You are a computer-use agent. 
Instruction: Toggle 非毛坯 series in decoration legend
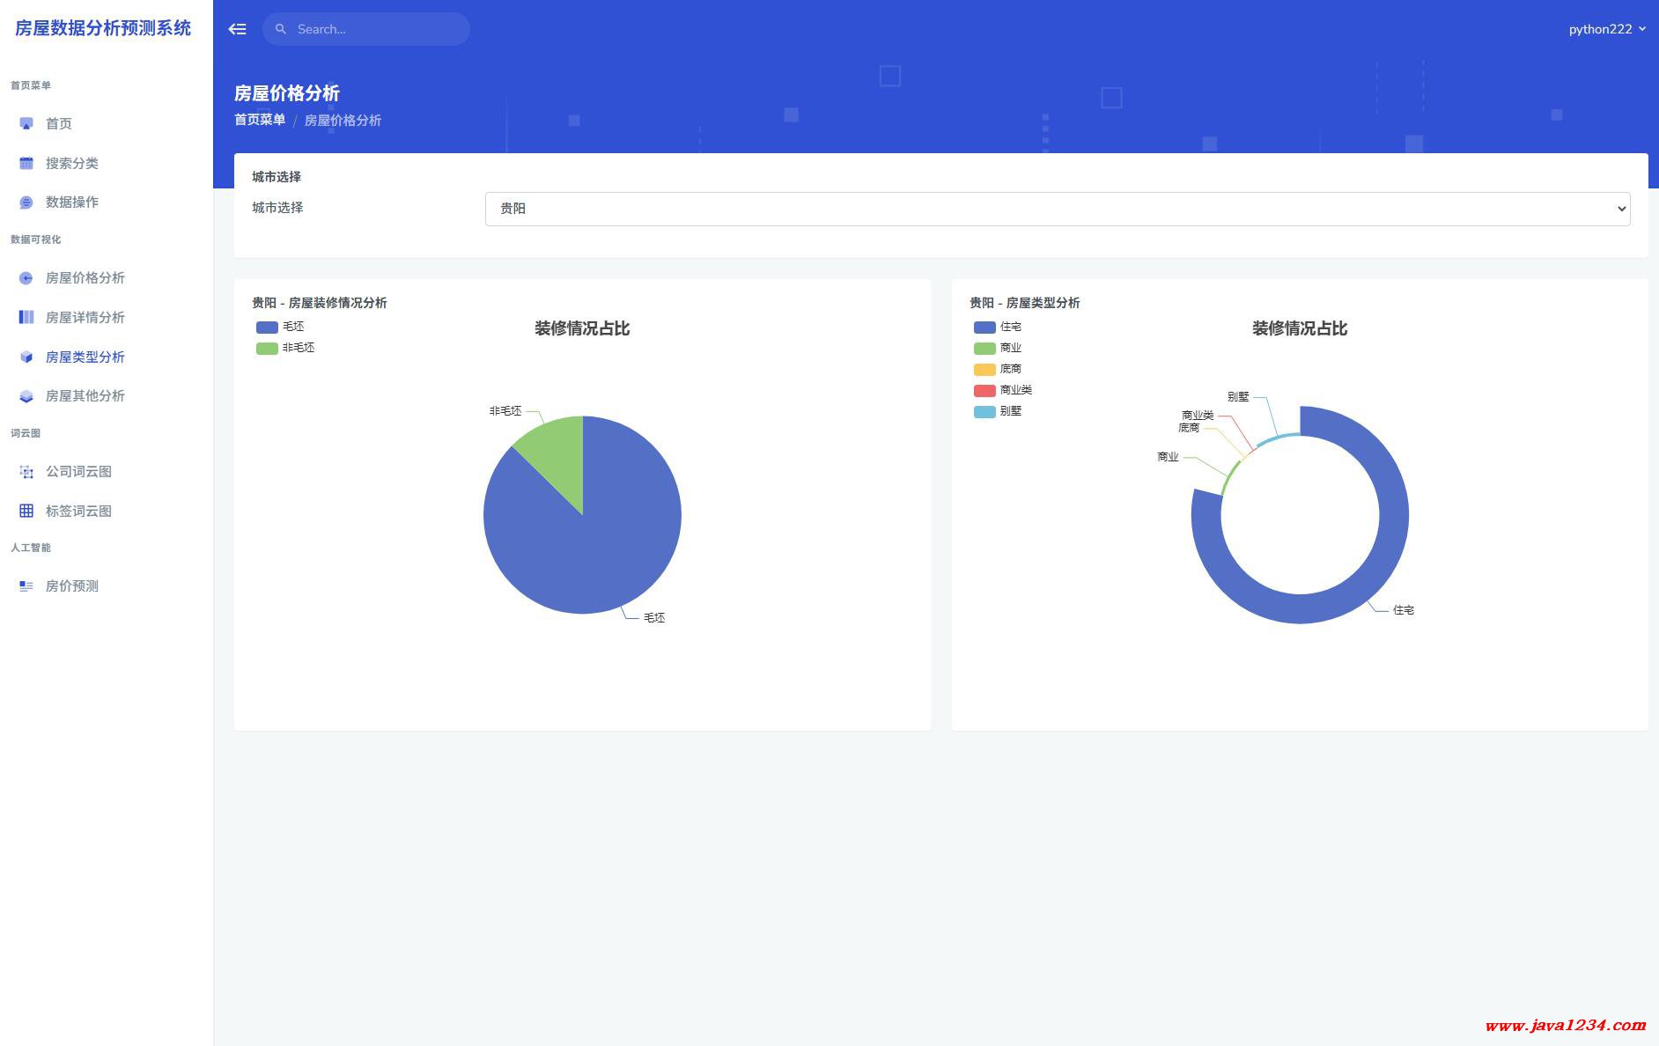click(284, 348)
